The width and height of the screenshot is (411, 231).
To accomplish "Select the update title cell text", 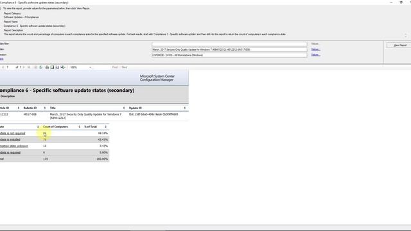I will [85, 116].
